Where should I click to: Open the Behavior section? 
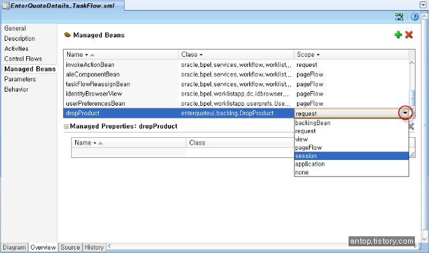point(16,89)
